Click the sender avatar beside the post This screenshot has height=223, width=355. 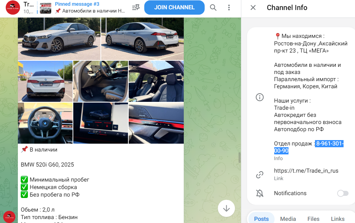pyautogui.click(x=9, y=217)
